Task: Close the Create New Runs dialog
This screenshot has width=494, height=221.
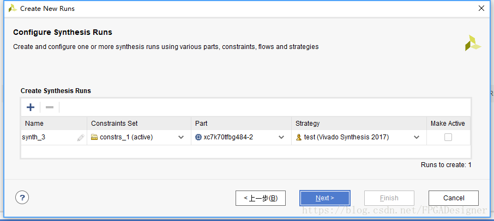Action: pyautogui.click(x=481, y=8)
